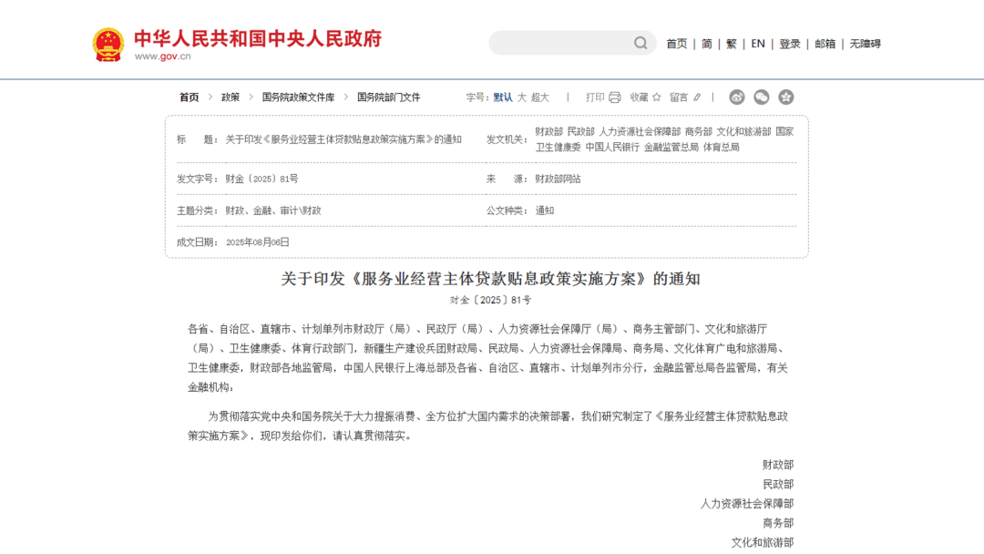Share via the WeChat icon
984x554 pixels.
(x=761, y=97)
